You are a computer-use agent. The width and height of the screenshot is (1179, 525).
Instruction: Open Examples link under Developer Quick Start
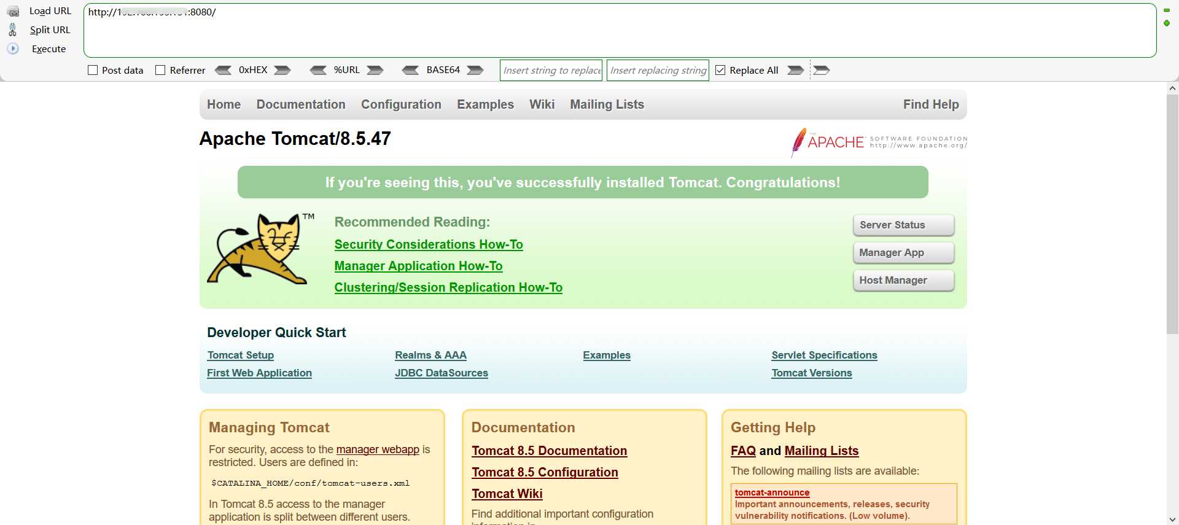tap(607, 355)
